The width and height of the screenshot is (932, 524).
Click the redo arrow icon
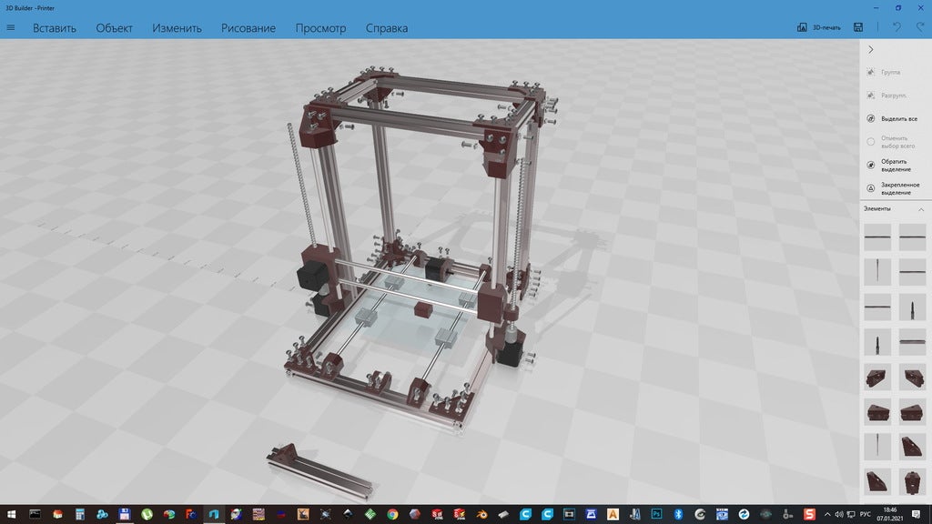point(919,27)
